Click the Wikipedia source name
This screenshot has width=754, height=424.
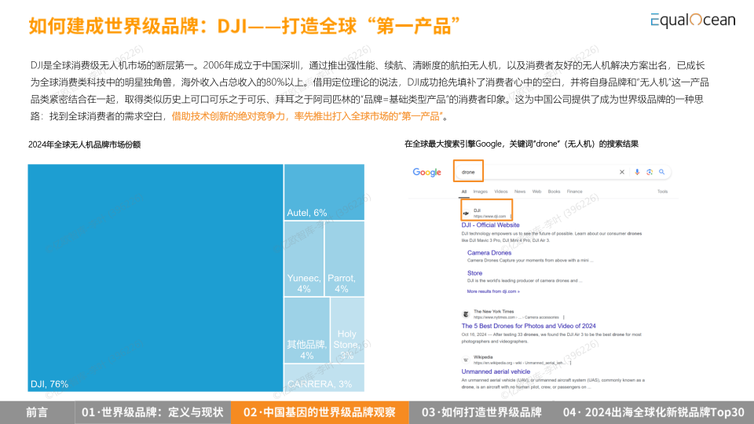(x=483, y=357)
